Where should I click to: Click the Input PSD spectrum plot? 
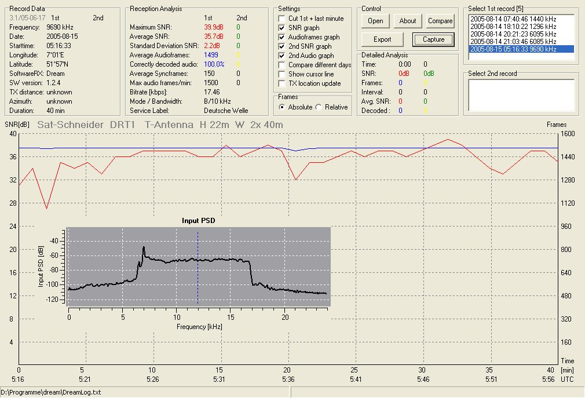click(198, 266)
